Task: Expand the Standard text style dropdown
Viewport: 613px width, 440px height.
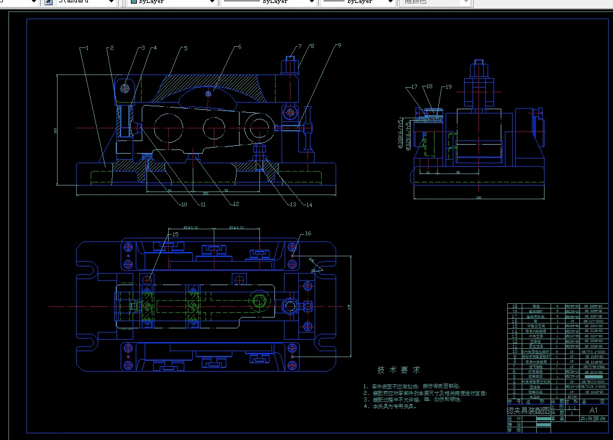Action: (111, 2)
